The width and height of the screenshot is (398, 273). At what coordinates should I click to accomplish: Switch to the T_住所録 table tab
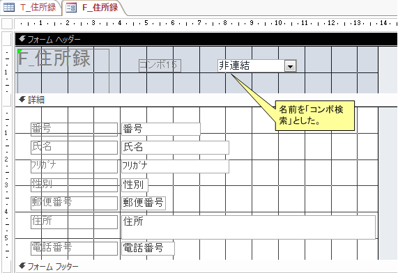coord(31,8)
